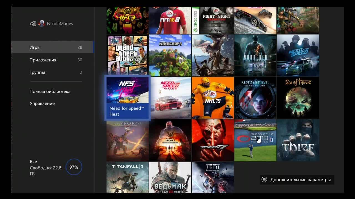The image size is (355, 199).
Task: Open Полная библиотека
Action: 50,91
